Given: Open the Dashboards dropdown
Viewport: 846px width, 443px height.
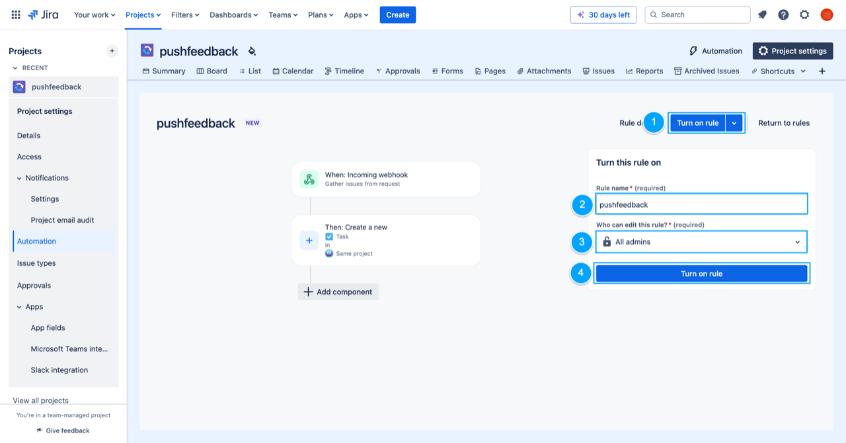Looking at the screenshot, I should pyautogui.click(x=235, y=15).
